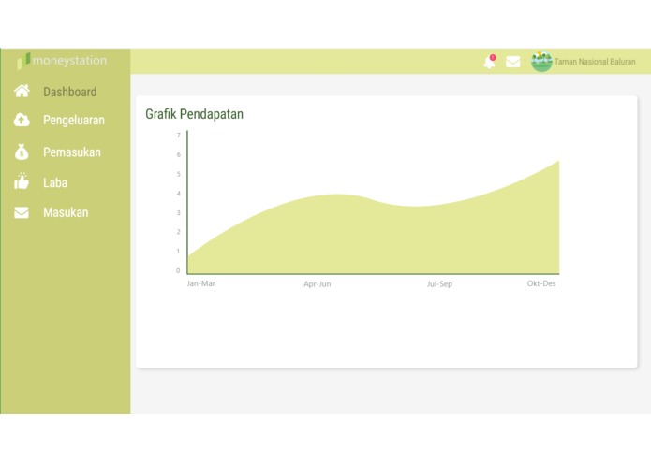Click the home icon beside Dashboard
Screen dimensions: 651x462
[x=22, y=91]
